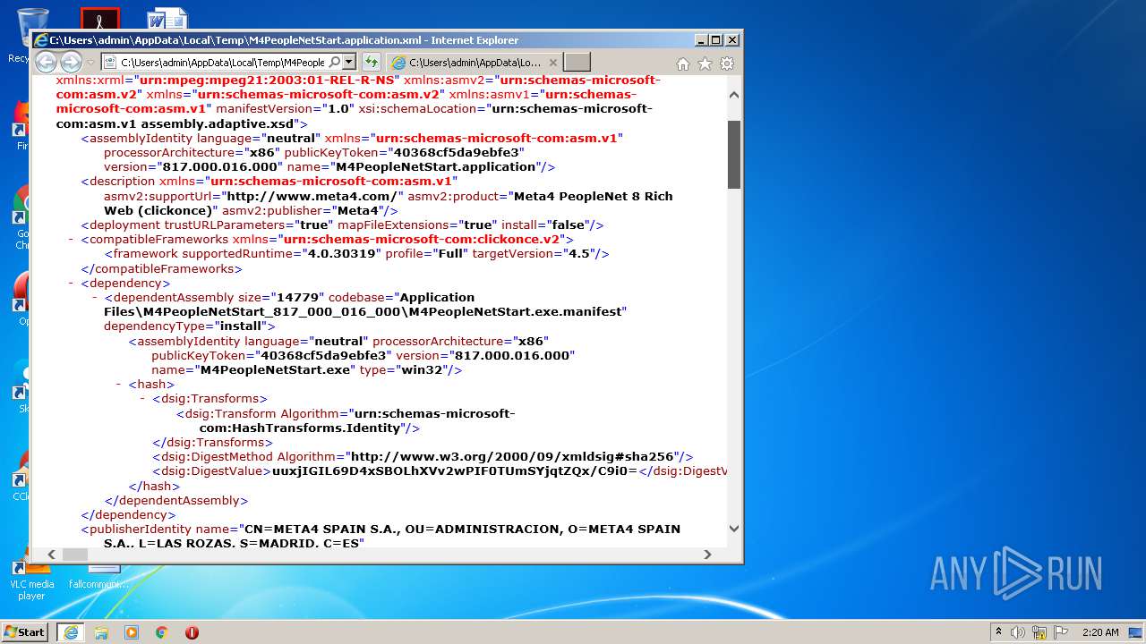Viewport: 1146px width, 644px height.
Task: Open the Word document desktop icon
Action: [167, 19]
